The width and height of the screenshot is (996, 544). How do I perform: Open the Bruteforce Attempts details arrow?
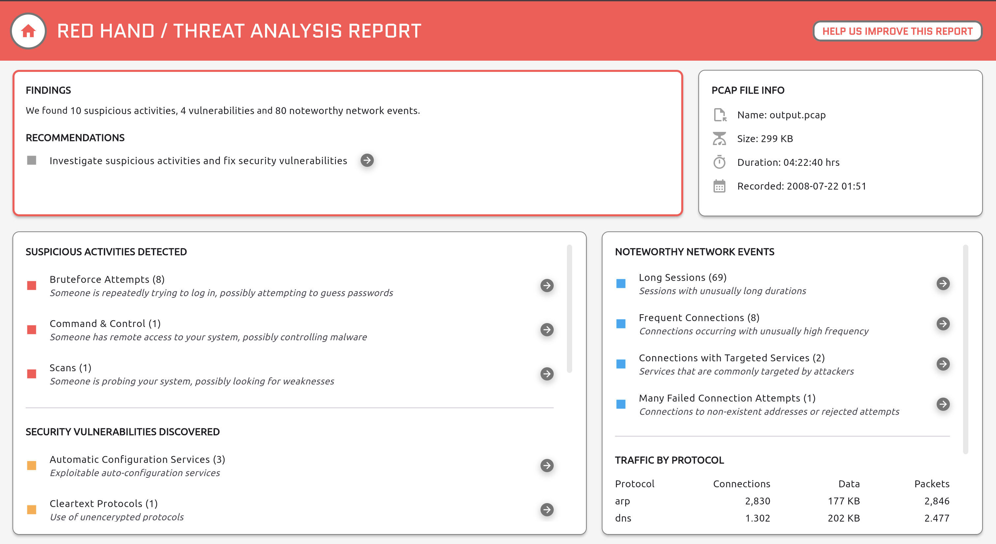click(x=547, y=286)
